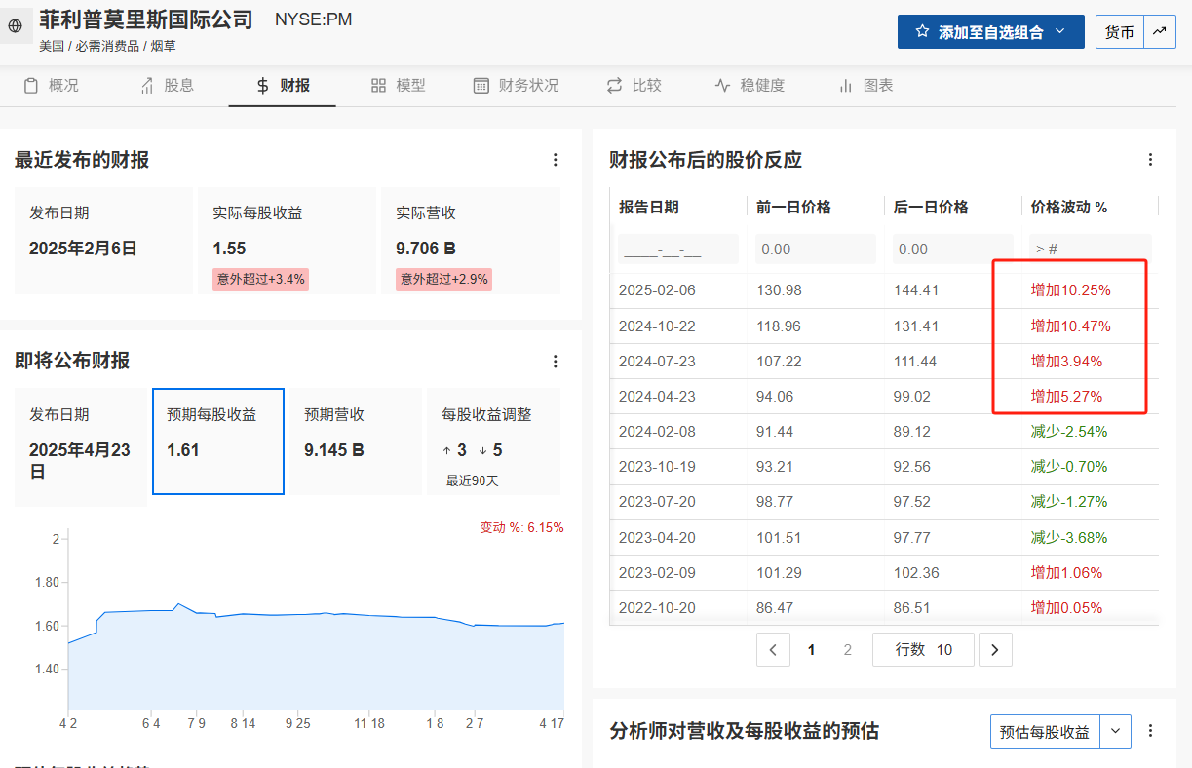Click the 2024-04-23 report date cell
Image resolution: width=1192 pixels, height=768 pixels.
(x=657, y=396)
